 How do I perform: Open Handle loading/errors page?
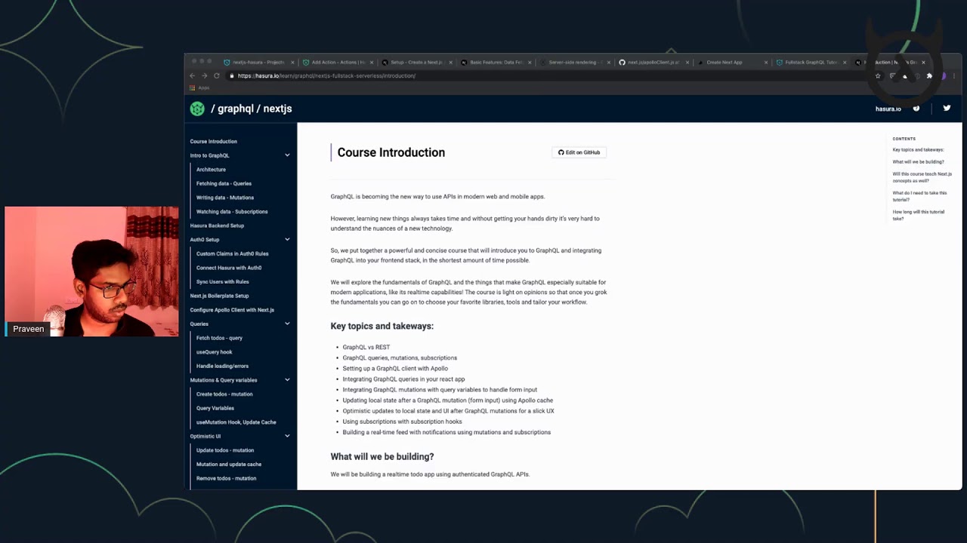click(x=222, y=366)
